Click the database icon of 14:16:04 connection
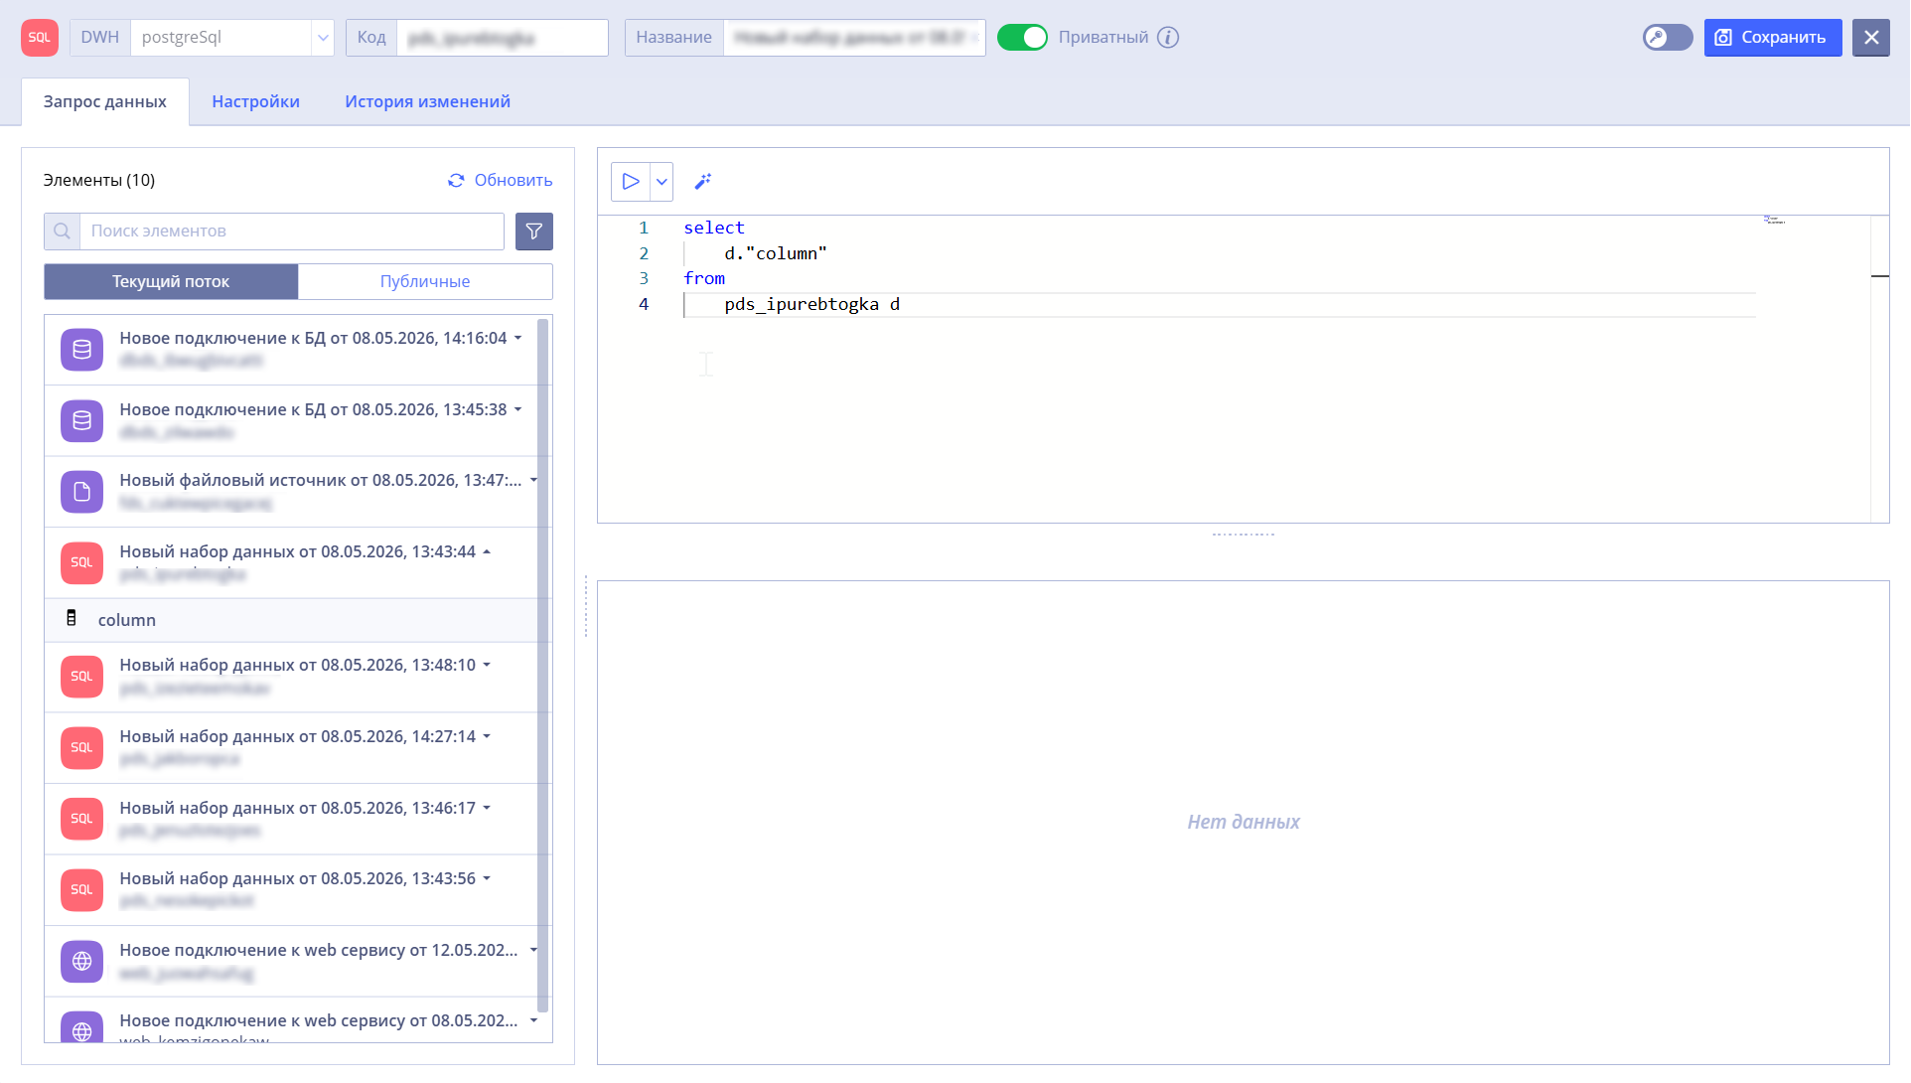This screenshot has height=1083, width=1911. 82,350
